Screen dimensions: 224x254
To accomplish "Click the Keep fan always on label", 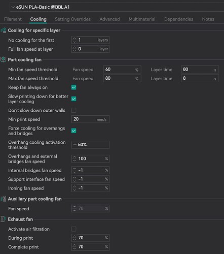I will pos(28,87).
